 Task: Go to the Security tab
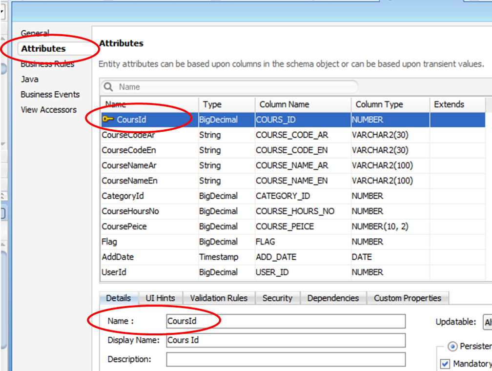click(x=277, y=298)
